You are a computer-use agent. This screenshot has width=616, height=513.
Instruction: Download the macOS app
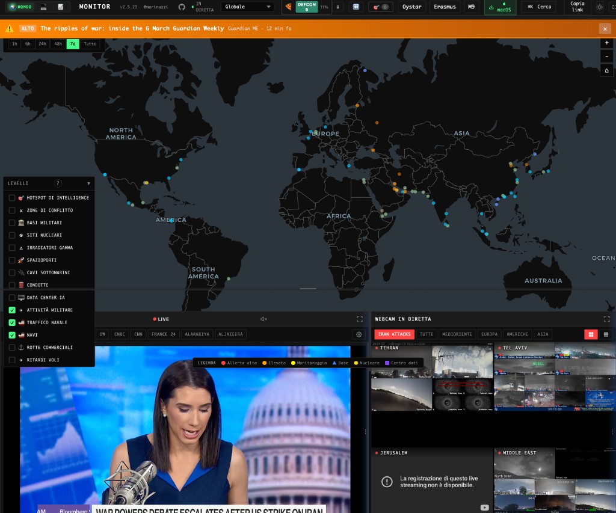[x=499, y=7]
